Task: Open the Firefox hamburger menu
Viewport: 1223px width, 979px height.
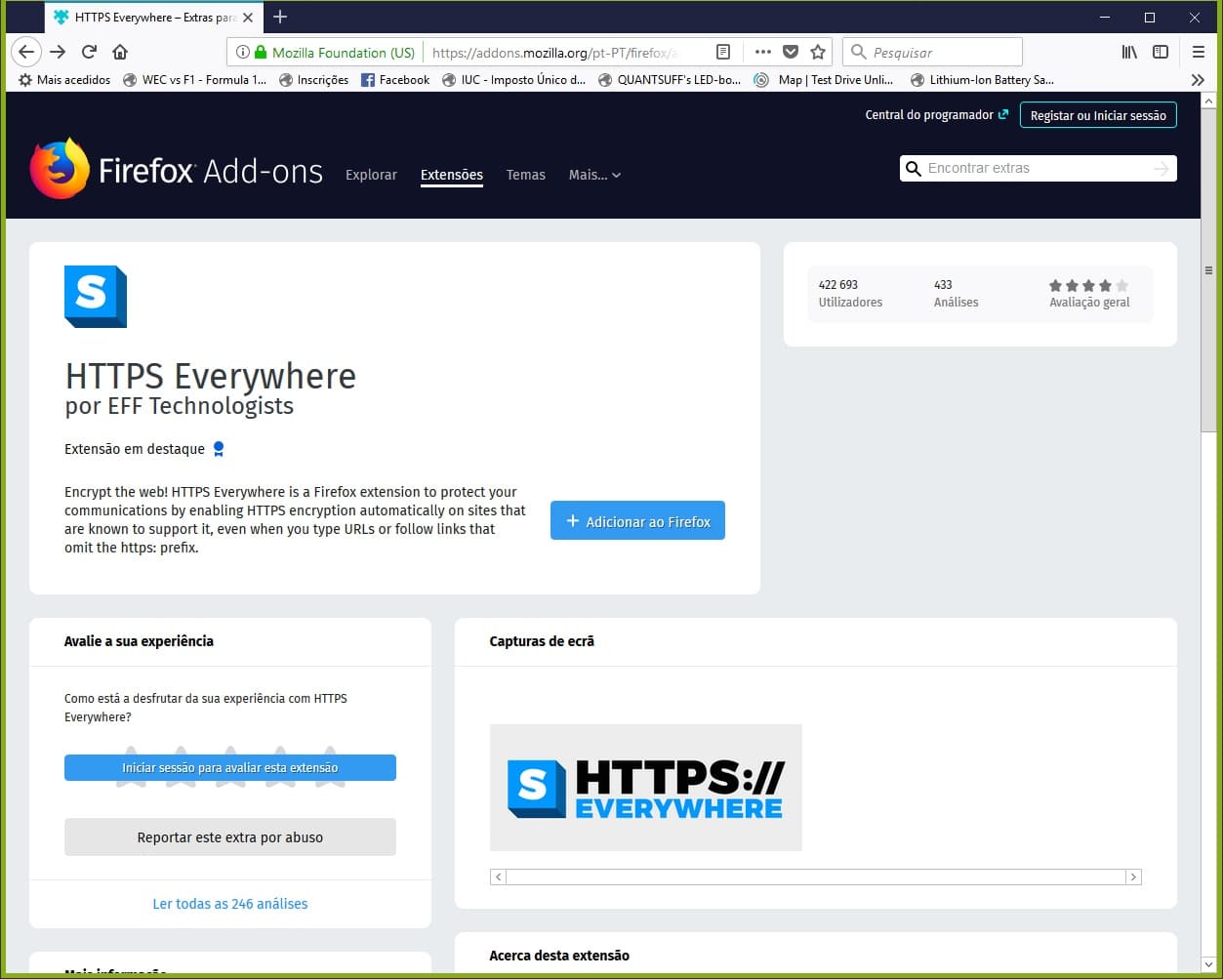Action: [1199, 52]
